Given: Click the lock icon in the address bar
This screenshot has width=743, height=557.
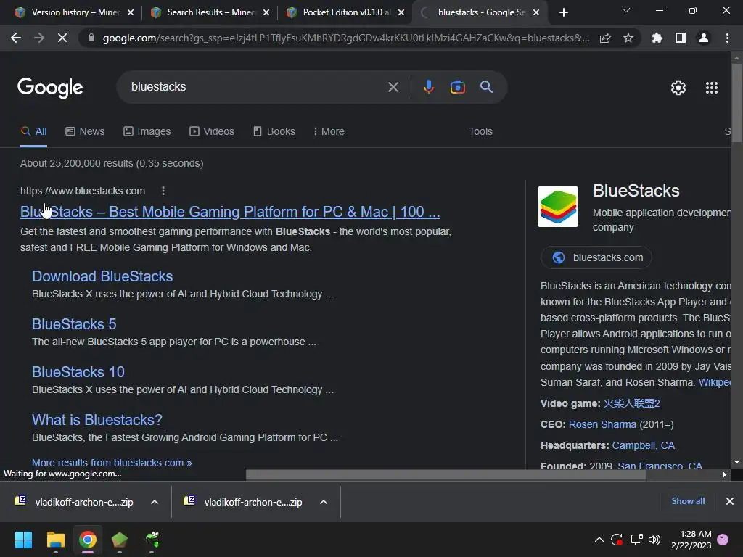Looking at the screenshot, I should point(91,38).
